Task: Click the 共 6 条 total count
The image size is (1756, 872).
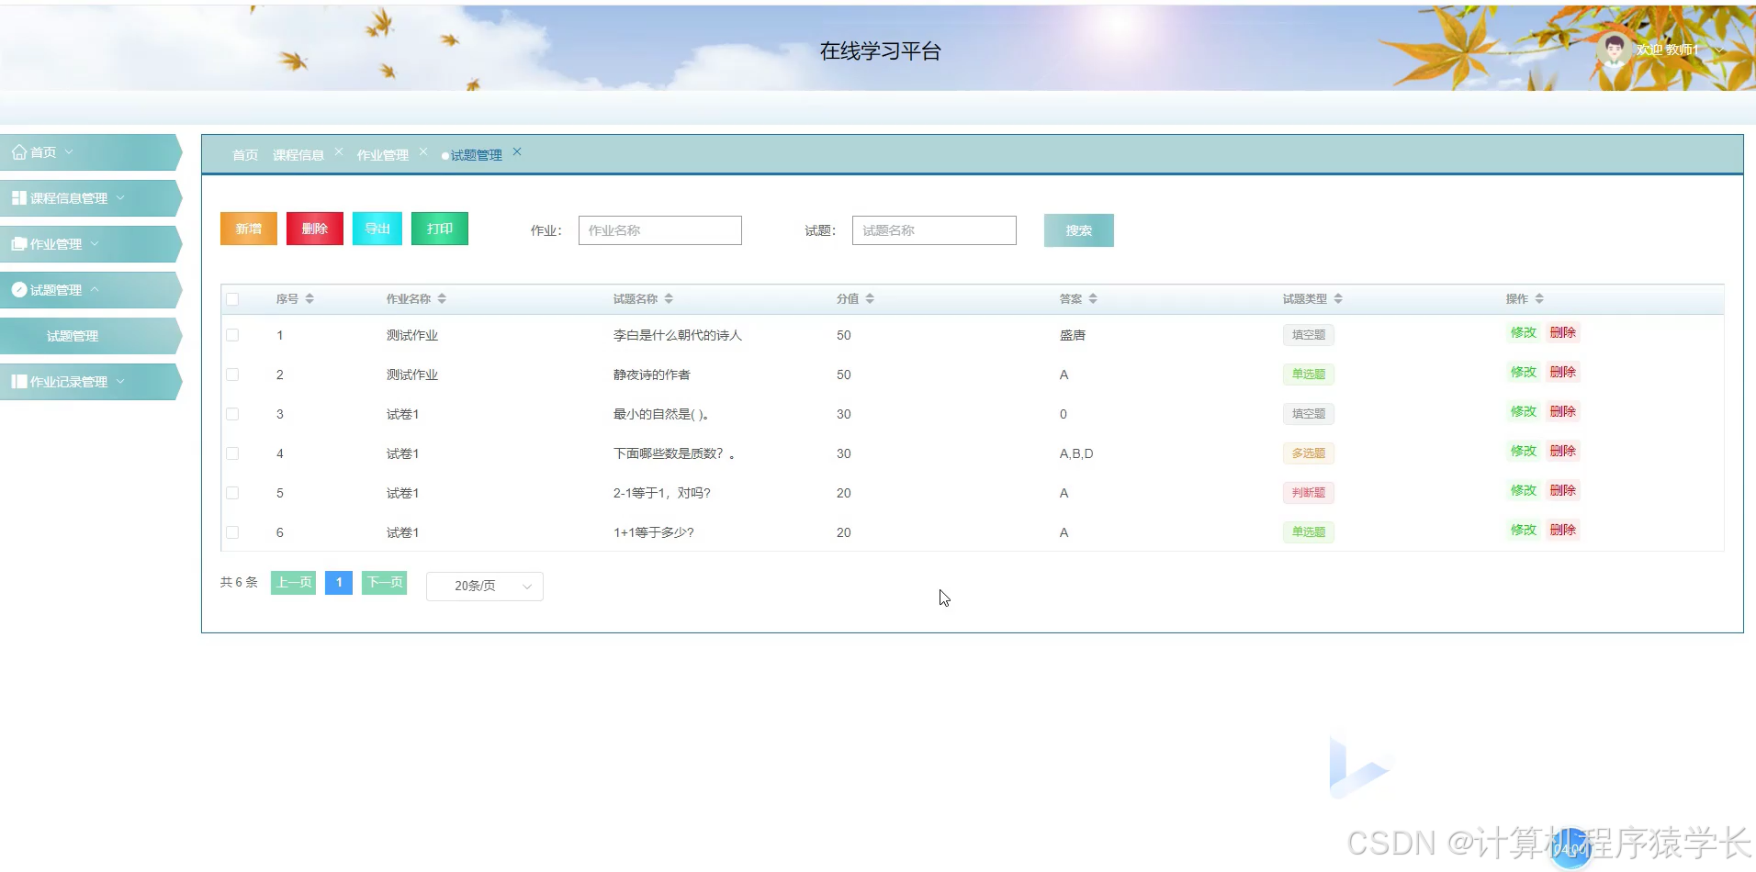Action: pos(239,583)
